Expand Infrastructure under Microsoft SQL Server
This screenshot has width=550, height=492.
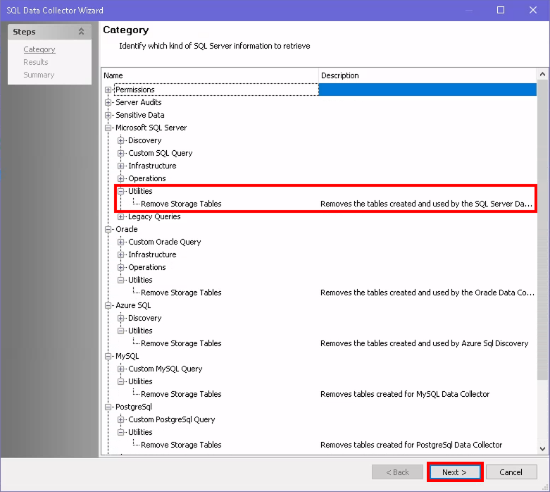point(120,166)
